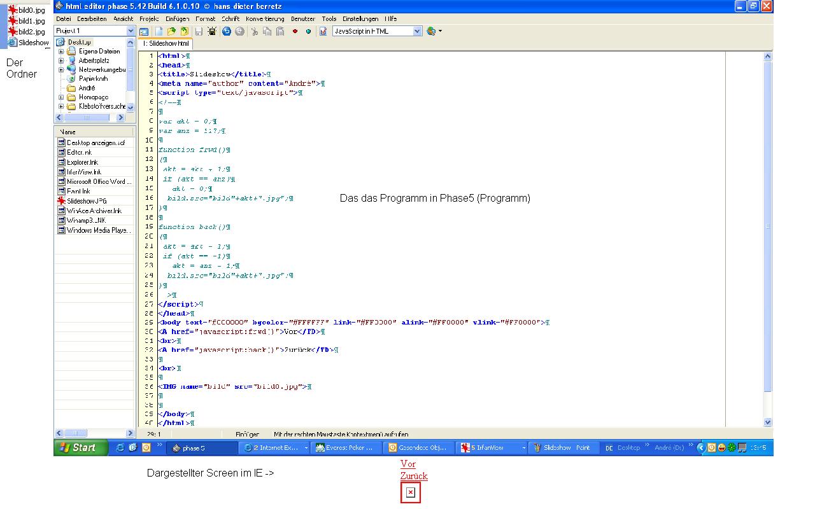This screenshot has height=509, width=815.
Task: Click the Zurück link in the IE preview
Action: (414, 476)
